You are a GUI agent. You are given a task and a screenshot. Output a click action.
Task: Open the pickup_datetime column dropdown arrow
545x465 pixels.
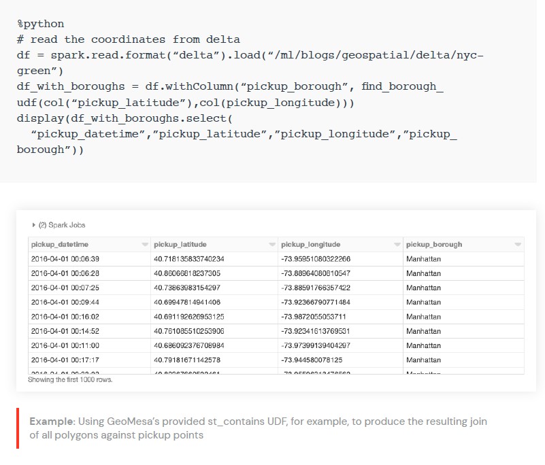tap(145, 245)
